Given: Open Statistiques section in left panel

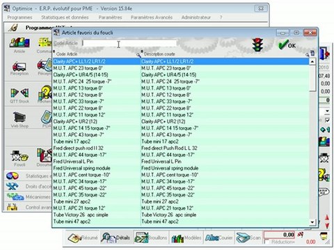Looking at the screenshot, I should (29, 176).
